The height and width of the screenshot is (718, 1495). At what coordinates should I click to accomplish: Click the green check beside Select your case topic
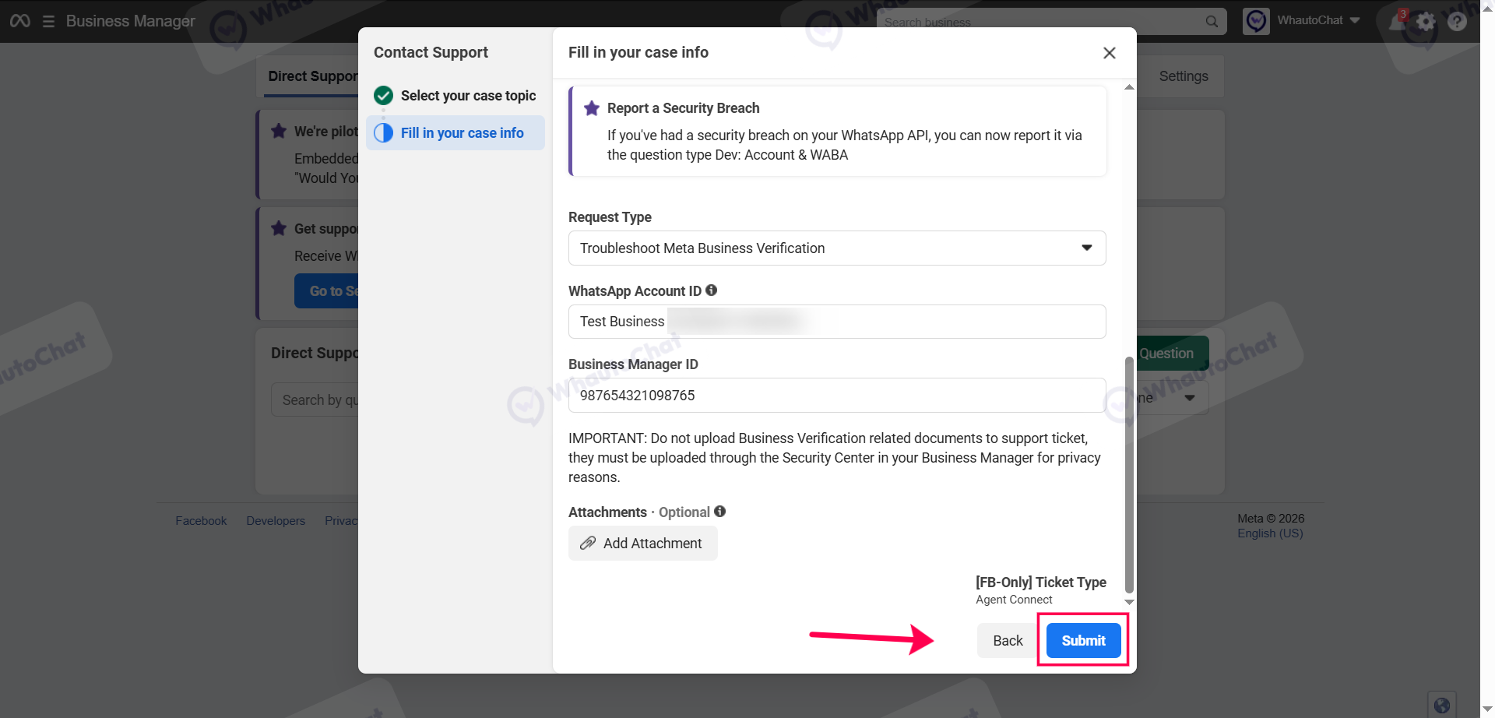click(x=383, y=96)
